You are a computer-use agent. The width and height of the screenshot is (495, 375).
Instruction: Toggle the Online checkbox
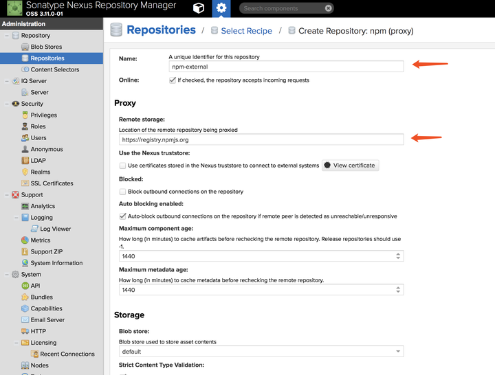click(x=173, y=80)
